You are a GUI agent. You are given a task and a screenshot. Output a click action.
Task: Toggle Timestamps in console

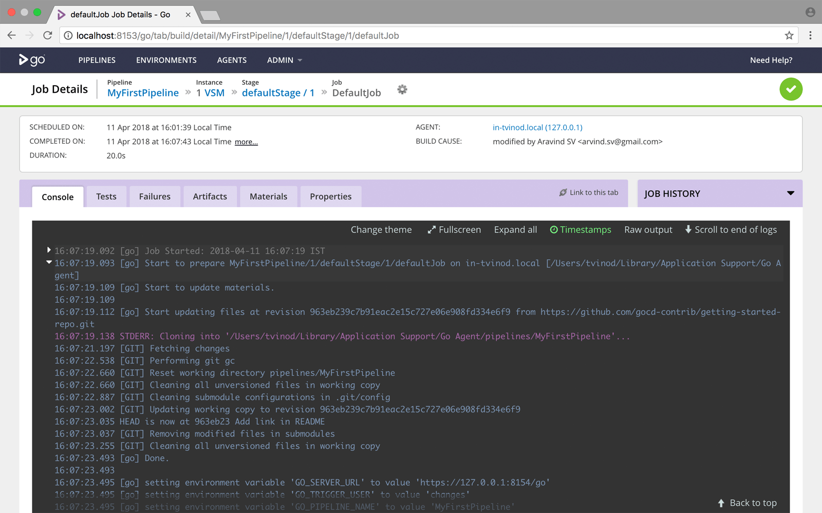point(581,230)
